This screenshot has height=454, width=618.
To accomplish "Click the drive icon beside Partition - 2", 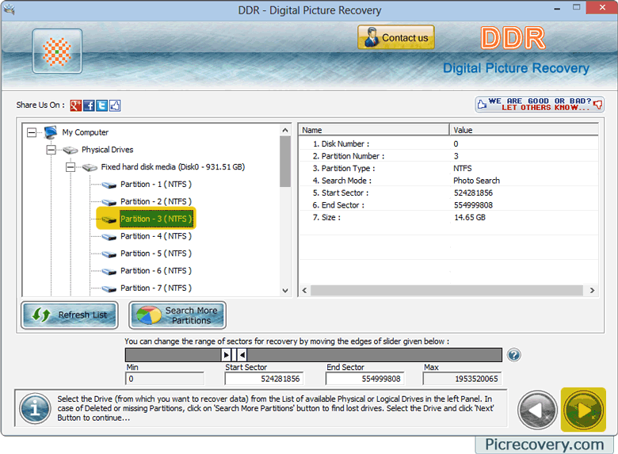I will (x=109, y=202).
